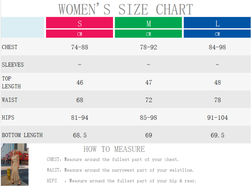Click the CM unit label under S
Screen dimensions: 252x195
click(80, 34)
